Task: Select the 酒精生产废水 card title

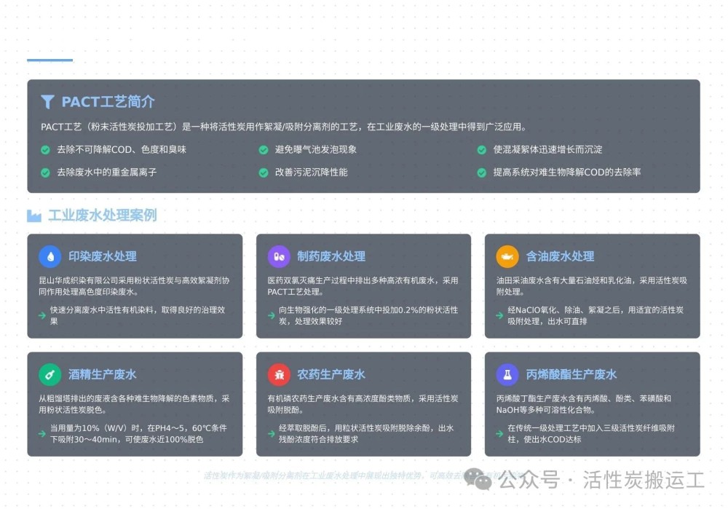Action: point(102,374)
